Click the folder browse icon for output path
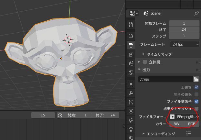 click(x=196, y=79)
